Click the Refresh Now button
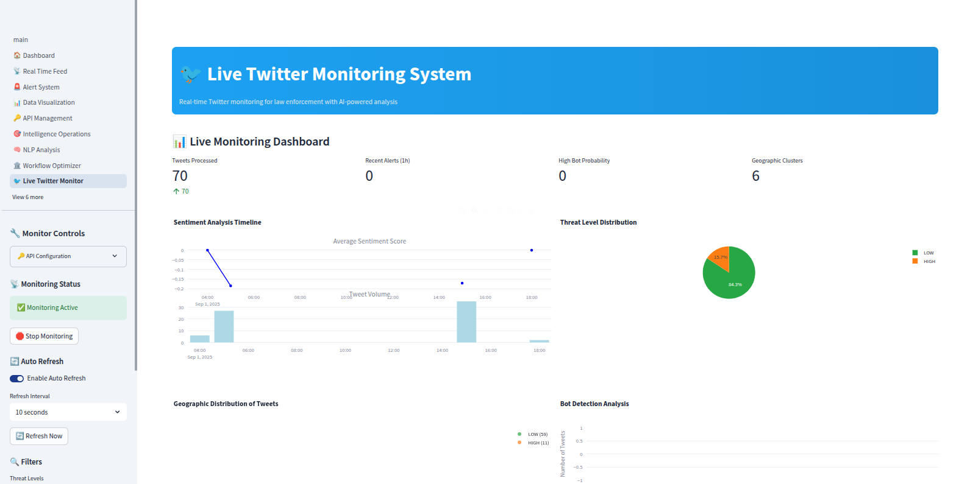 pyautogui.click(x=39, y=436)
